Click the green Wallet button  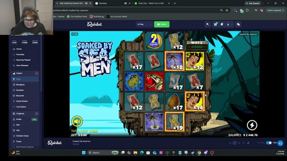(x=162, y=24)
